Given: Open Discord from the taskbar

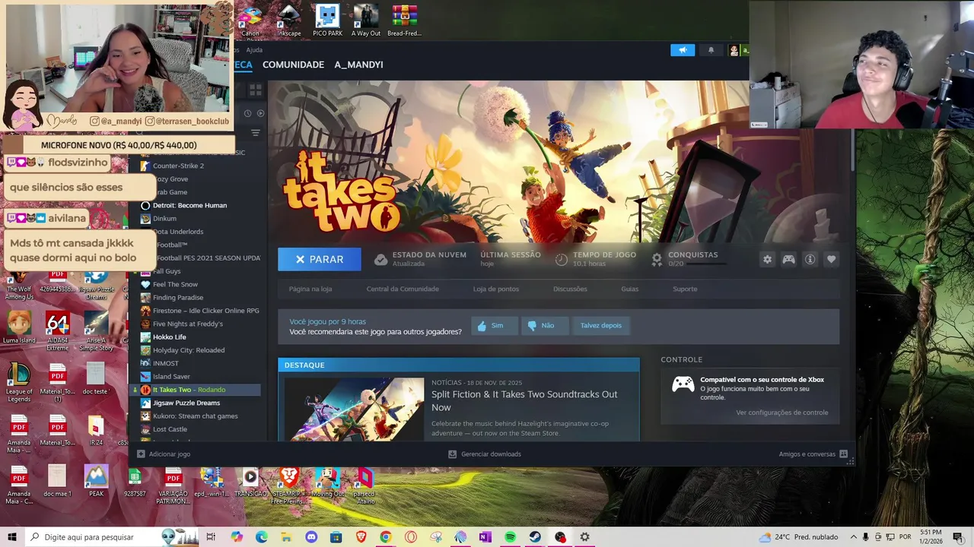Looking at the screenshot, I should [x=311, y=537].
